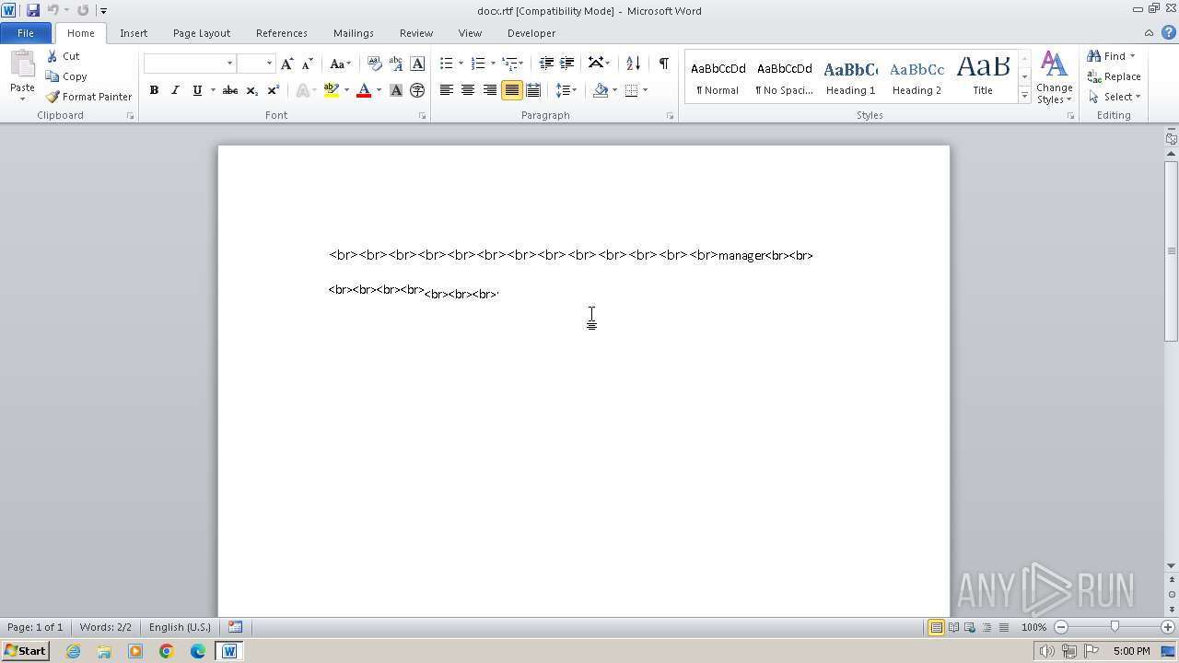Click the Copy icon
Viewport: 1179px width, 663px height.
[53, 76]
